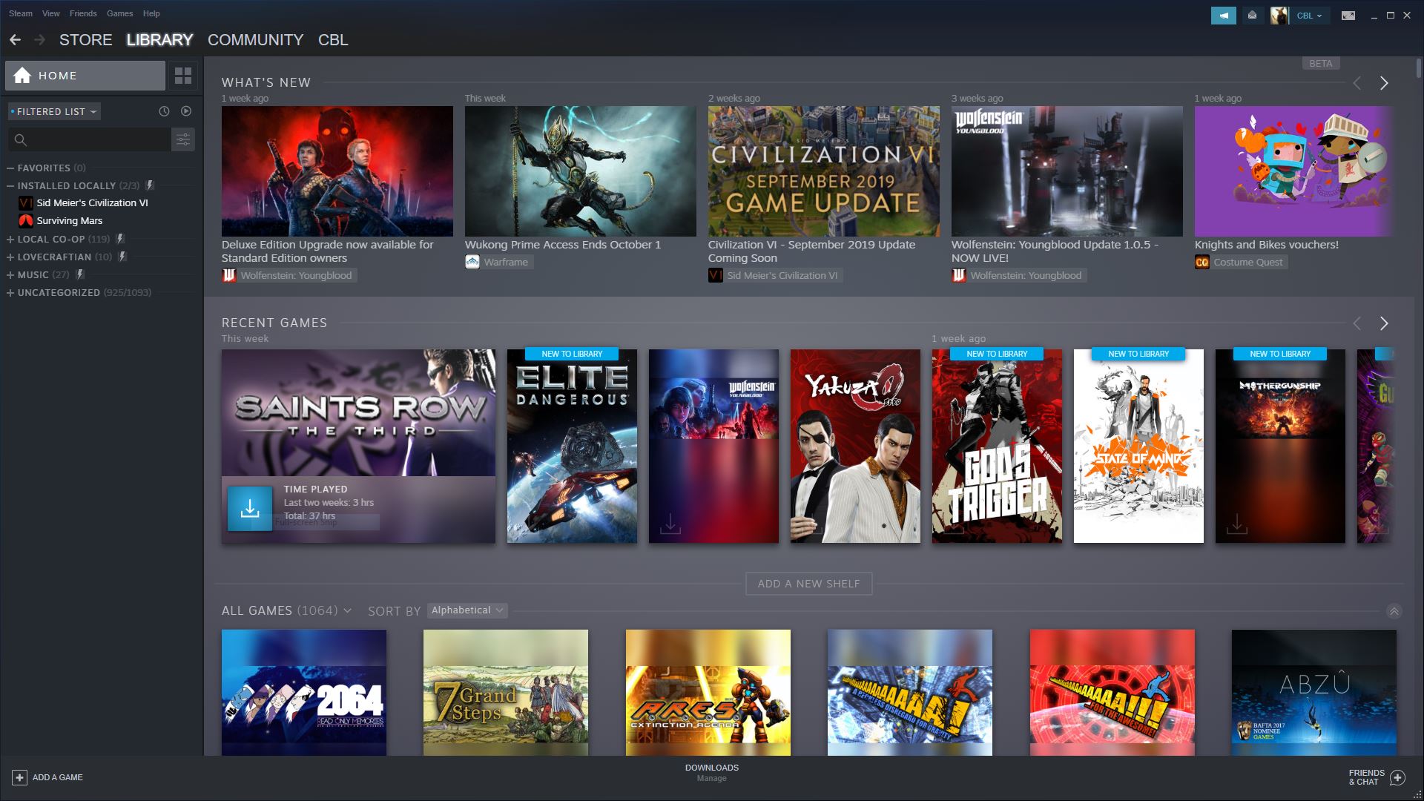1424x801 pixels.
Task: Expand the Local Co-op category
Action: point(10,239)
